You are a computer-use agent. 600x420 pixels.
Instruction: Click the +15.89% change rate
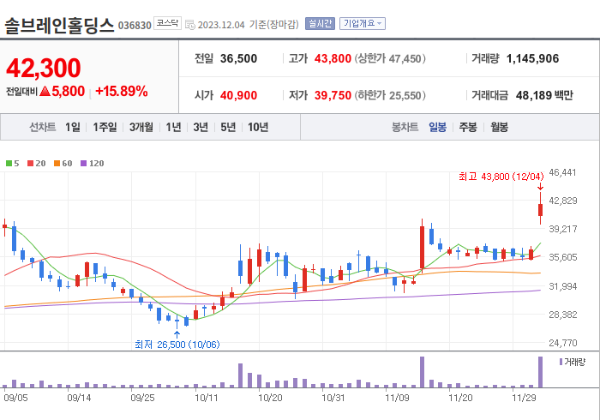[122, 91]
